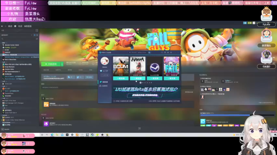The height and width of the screenshot is (155, 277).
Task: Collapse the 六月 category in library
Action: pos(3,81)
